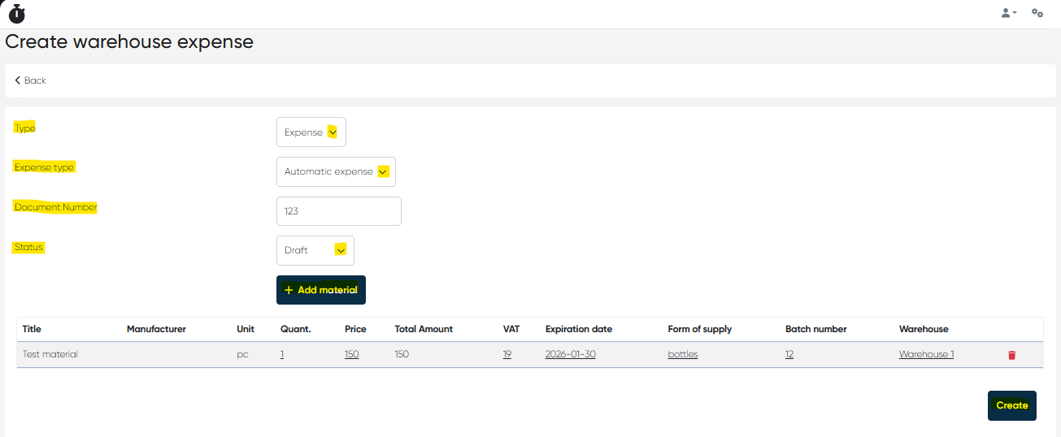Open the Expense type dropdown
This screenshot has height=437, width=1061.
336,172
